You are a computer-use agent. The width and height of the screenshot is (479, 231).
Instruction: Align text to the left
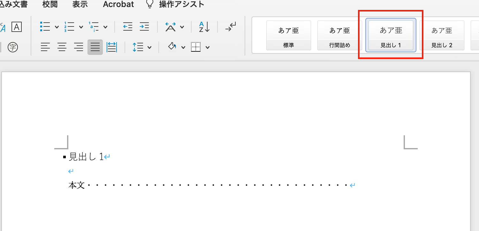click(x=45, y=48)
